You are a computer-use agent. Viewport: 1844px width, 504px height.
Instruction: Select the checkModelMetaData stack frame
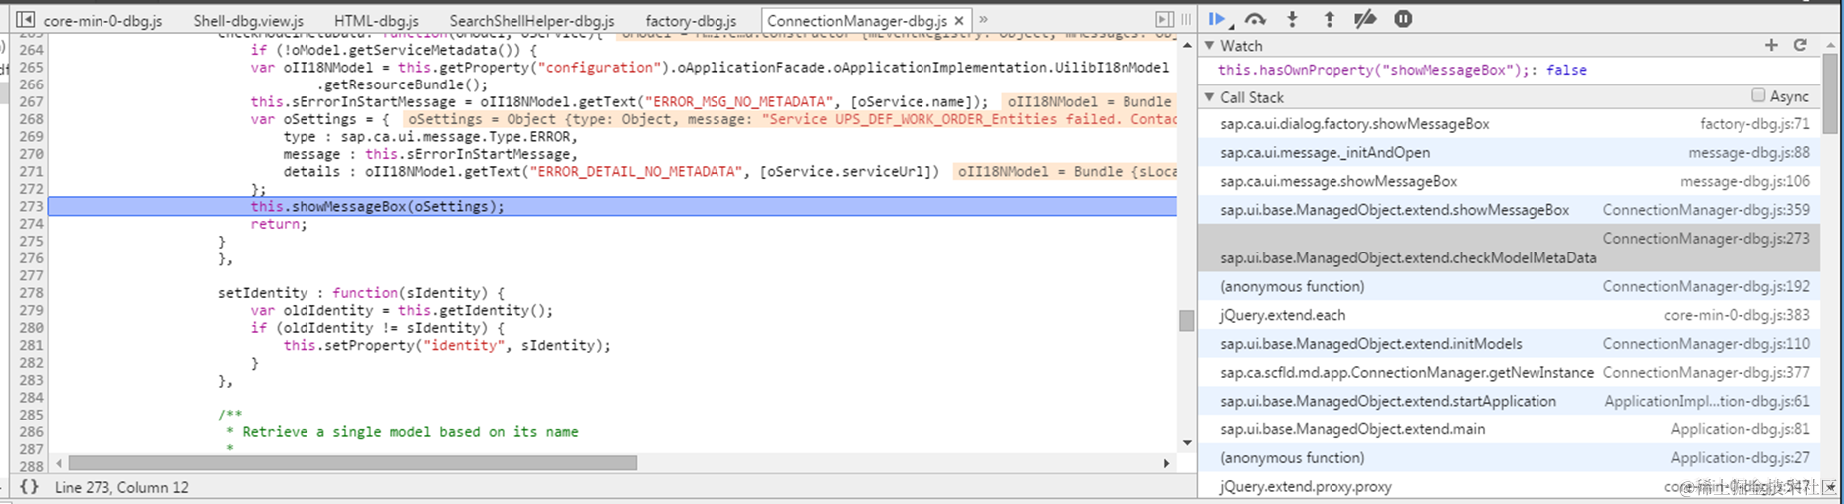(x=1510, y=248)
